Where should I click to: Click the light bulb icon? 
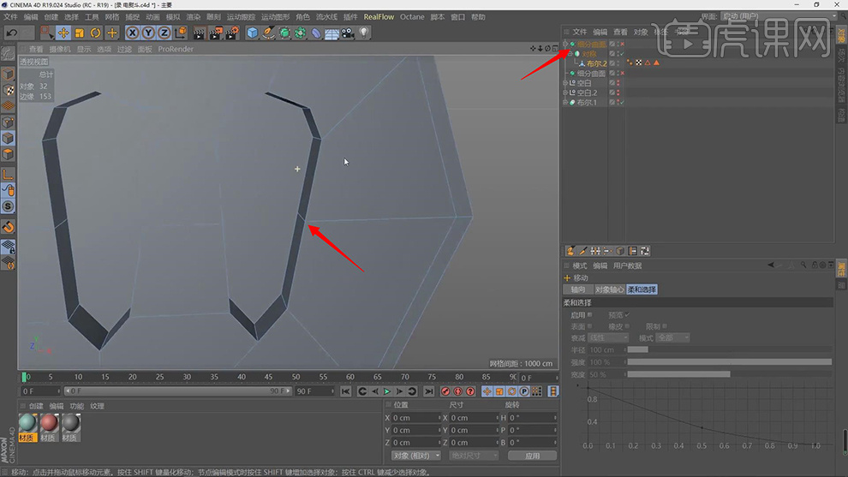pyautogui.click(x=364, y=33)
